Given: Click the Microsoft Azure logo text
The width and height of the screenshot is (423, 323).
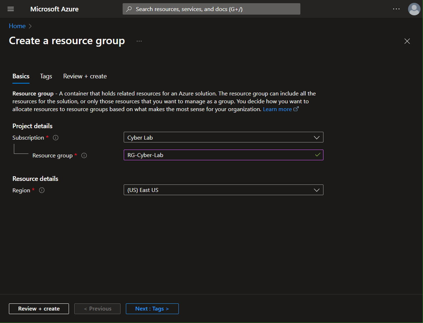Looking at the screenshot, I should [54, 9].
